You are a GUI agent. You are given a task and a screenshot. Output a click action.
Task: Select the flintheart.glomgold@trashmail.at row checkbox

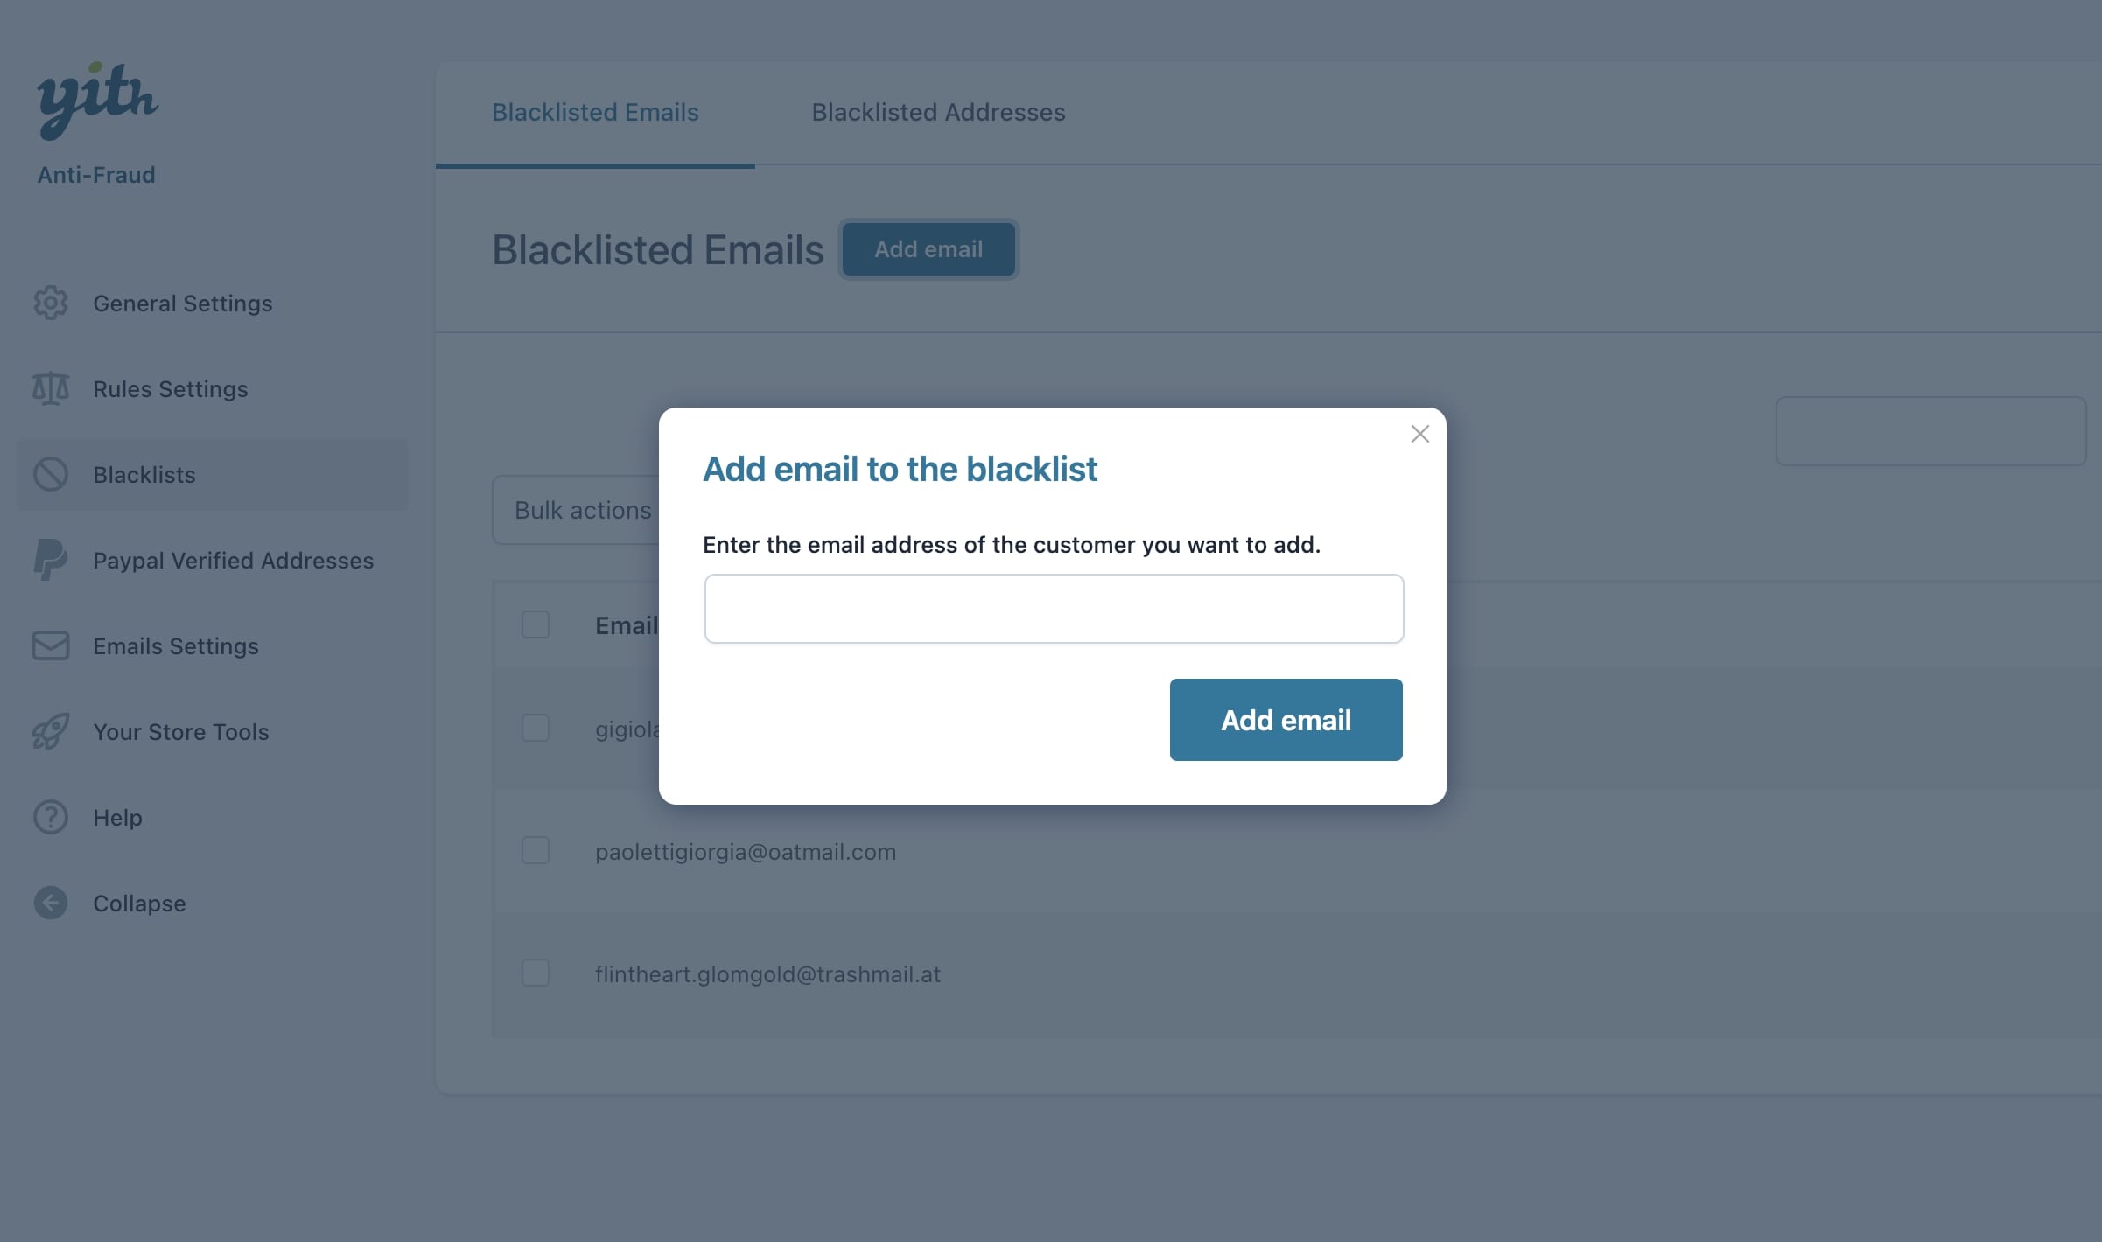(x=536, y=973)
